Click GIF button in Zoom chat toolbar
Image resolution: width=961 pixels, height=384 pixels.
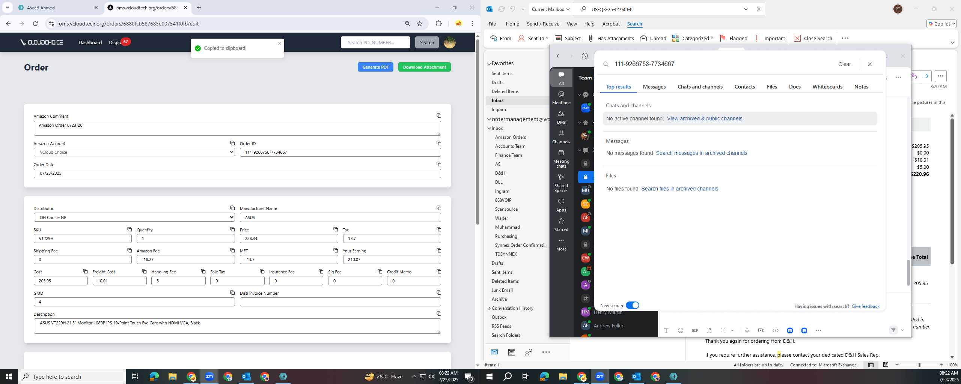coord(695,330)
